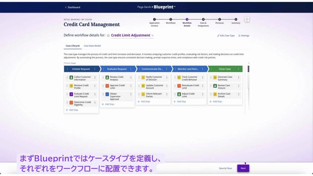Click Add Step under Evaluate Request

(x=108, y=104)
